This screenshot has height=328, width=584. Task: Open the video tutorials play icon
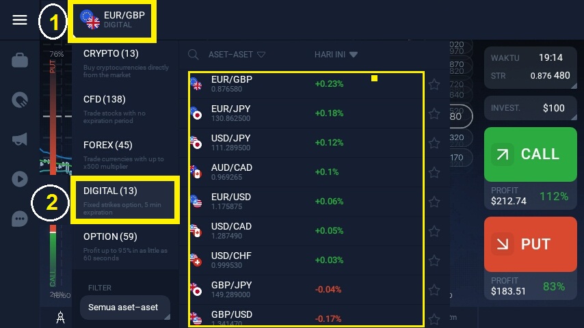pos(20,179)
